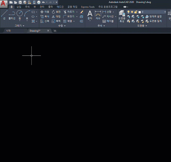Image resolution: width=171 pixels, height=162 pixels.
Task: Expand the Annotation (주석) panel title
Action: click(x=101, y=26)
